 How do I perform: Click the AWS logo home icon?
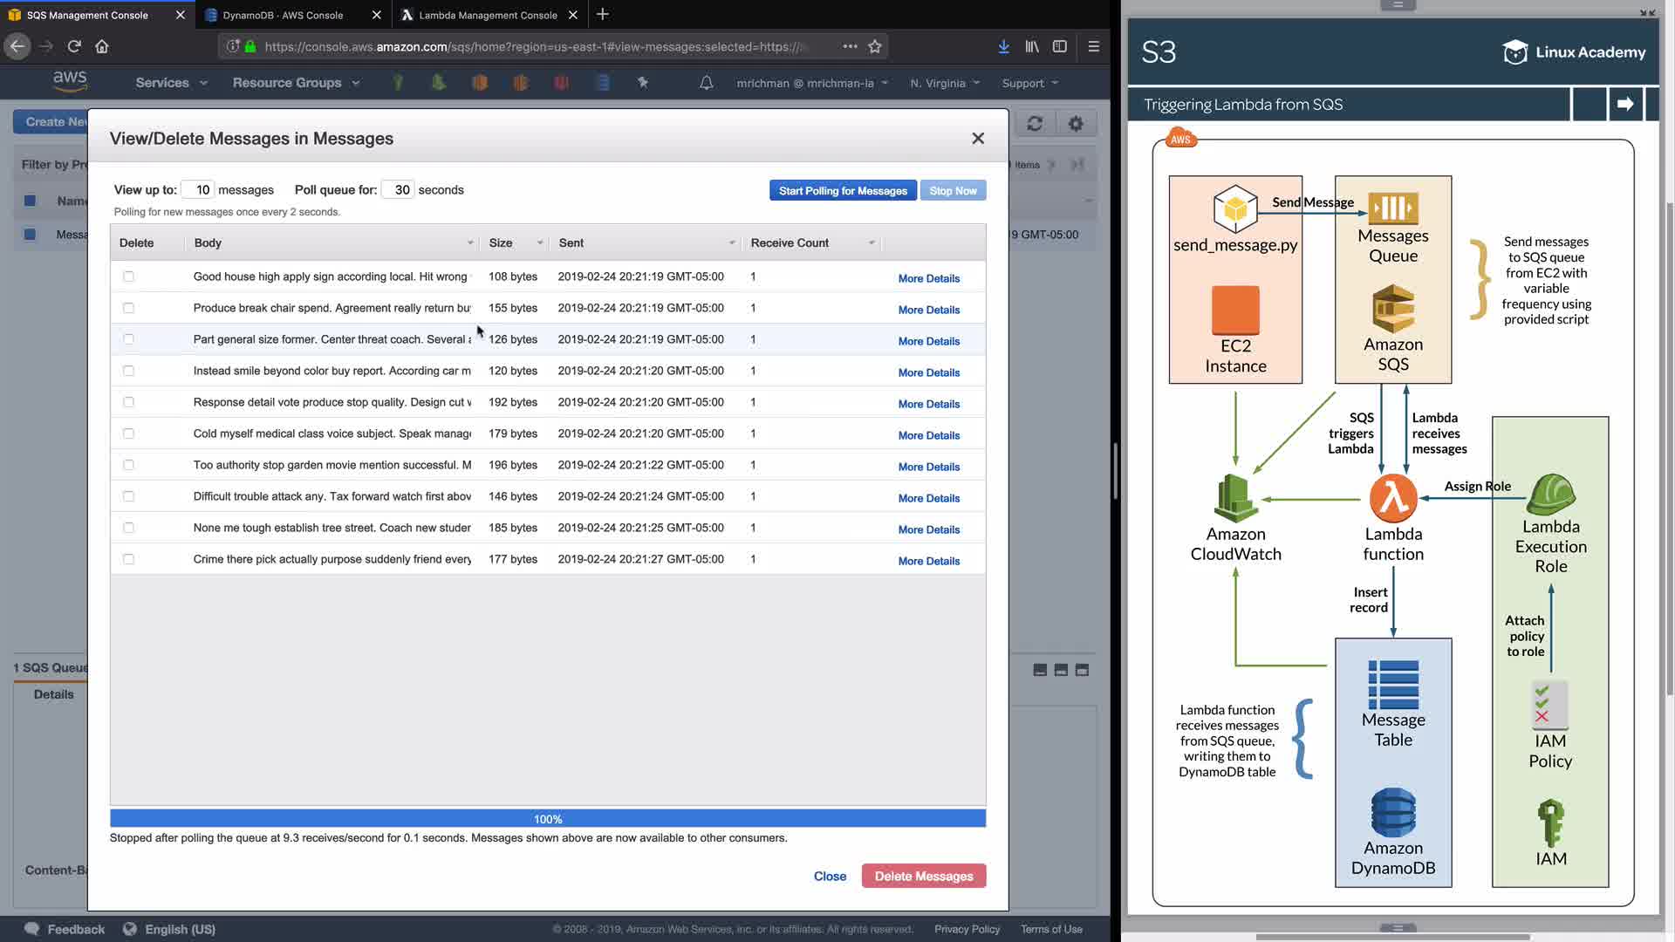coord(70,81)
